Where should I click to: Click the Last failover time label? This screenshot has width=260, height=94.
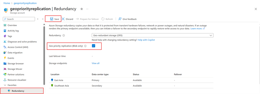(x=57, y=56)
